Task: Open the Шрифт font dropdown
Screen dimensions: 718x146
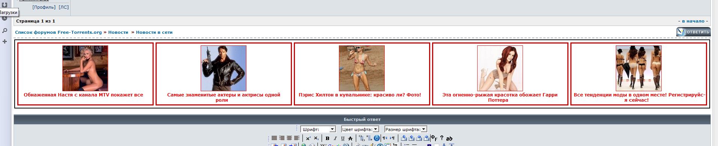Action: tap(318, 129)
